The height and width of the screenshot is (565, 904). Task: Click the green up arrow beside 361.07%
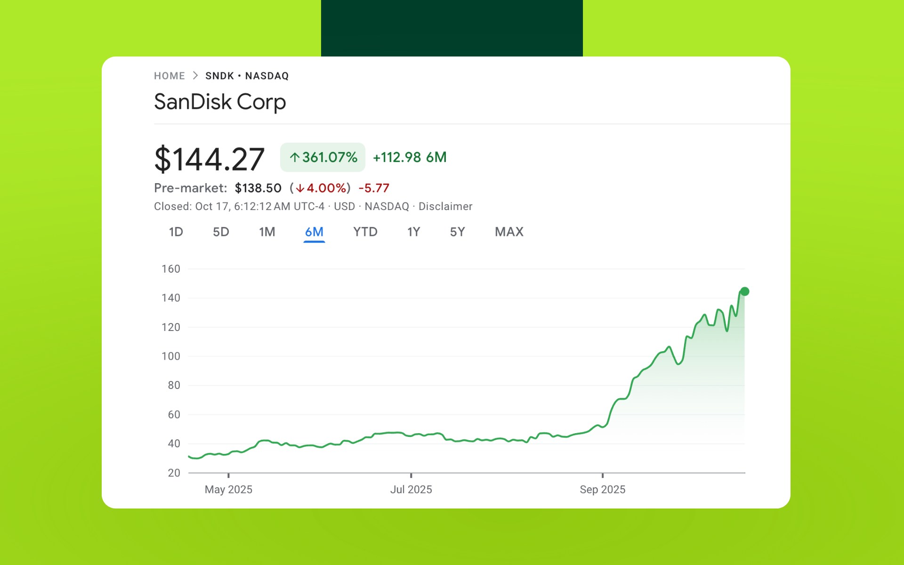click(295, 157)
